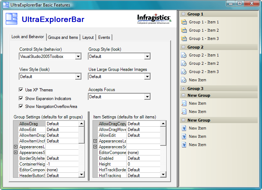
Task: Open the Group Style dropdown
Action: pos(147,56)
